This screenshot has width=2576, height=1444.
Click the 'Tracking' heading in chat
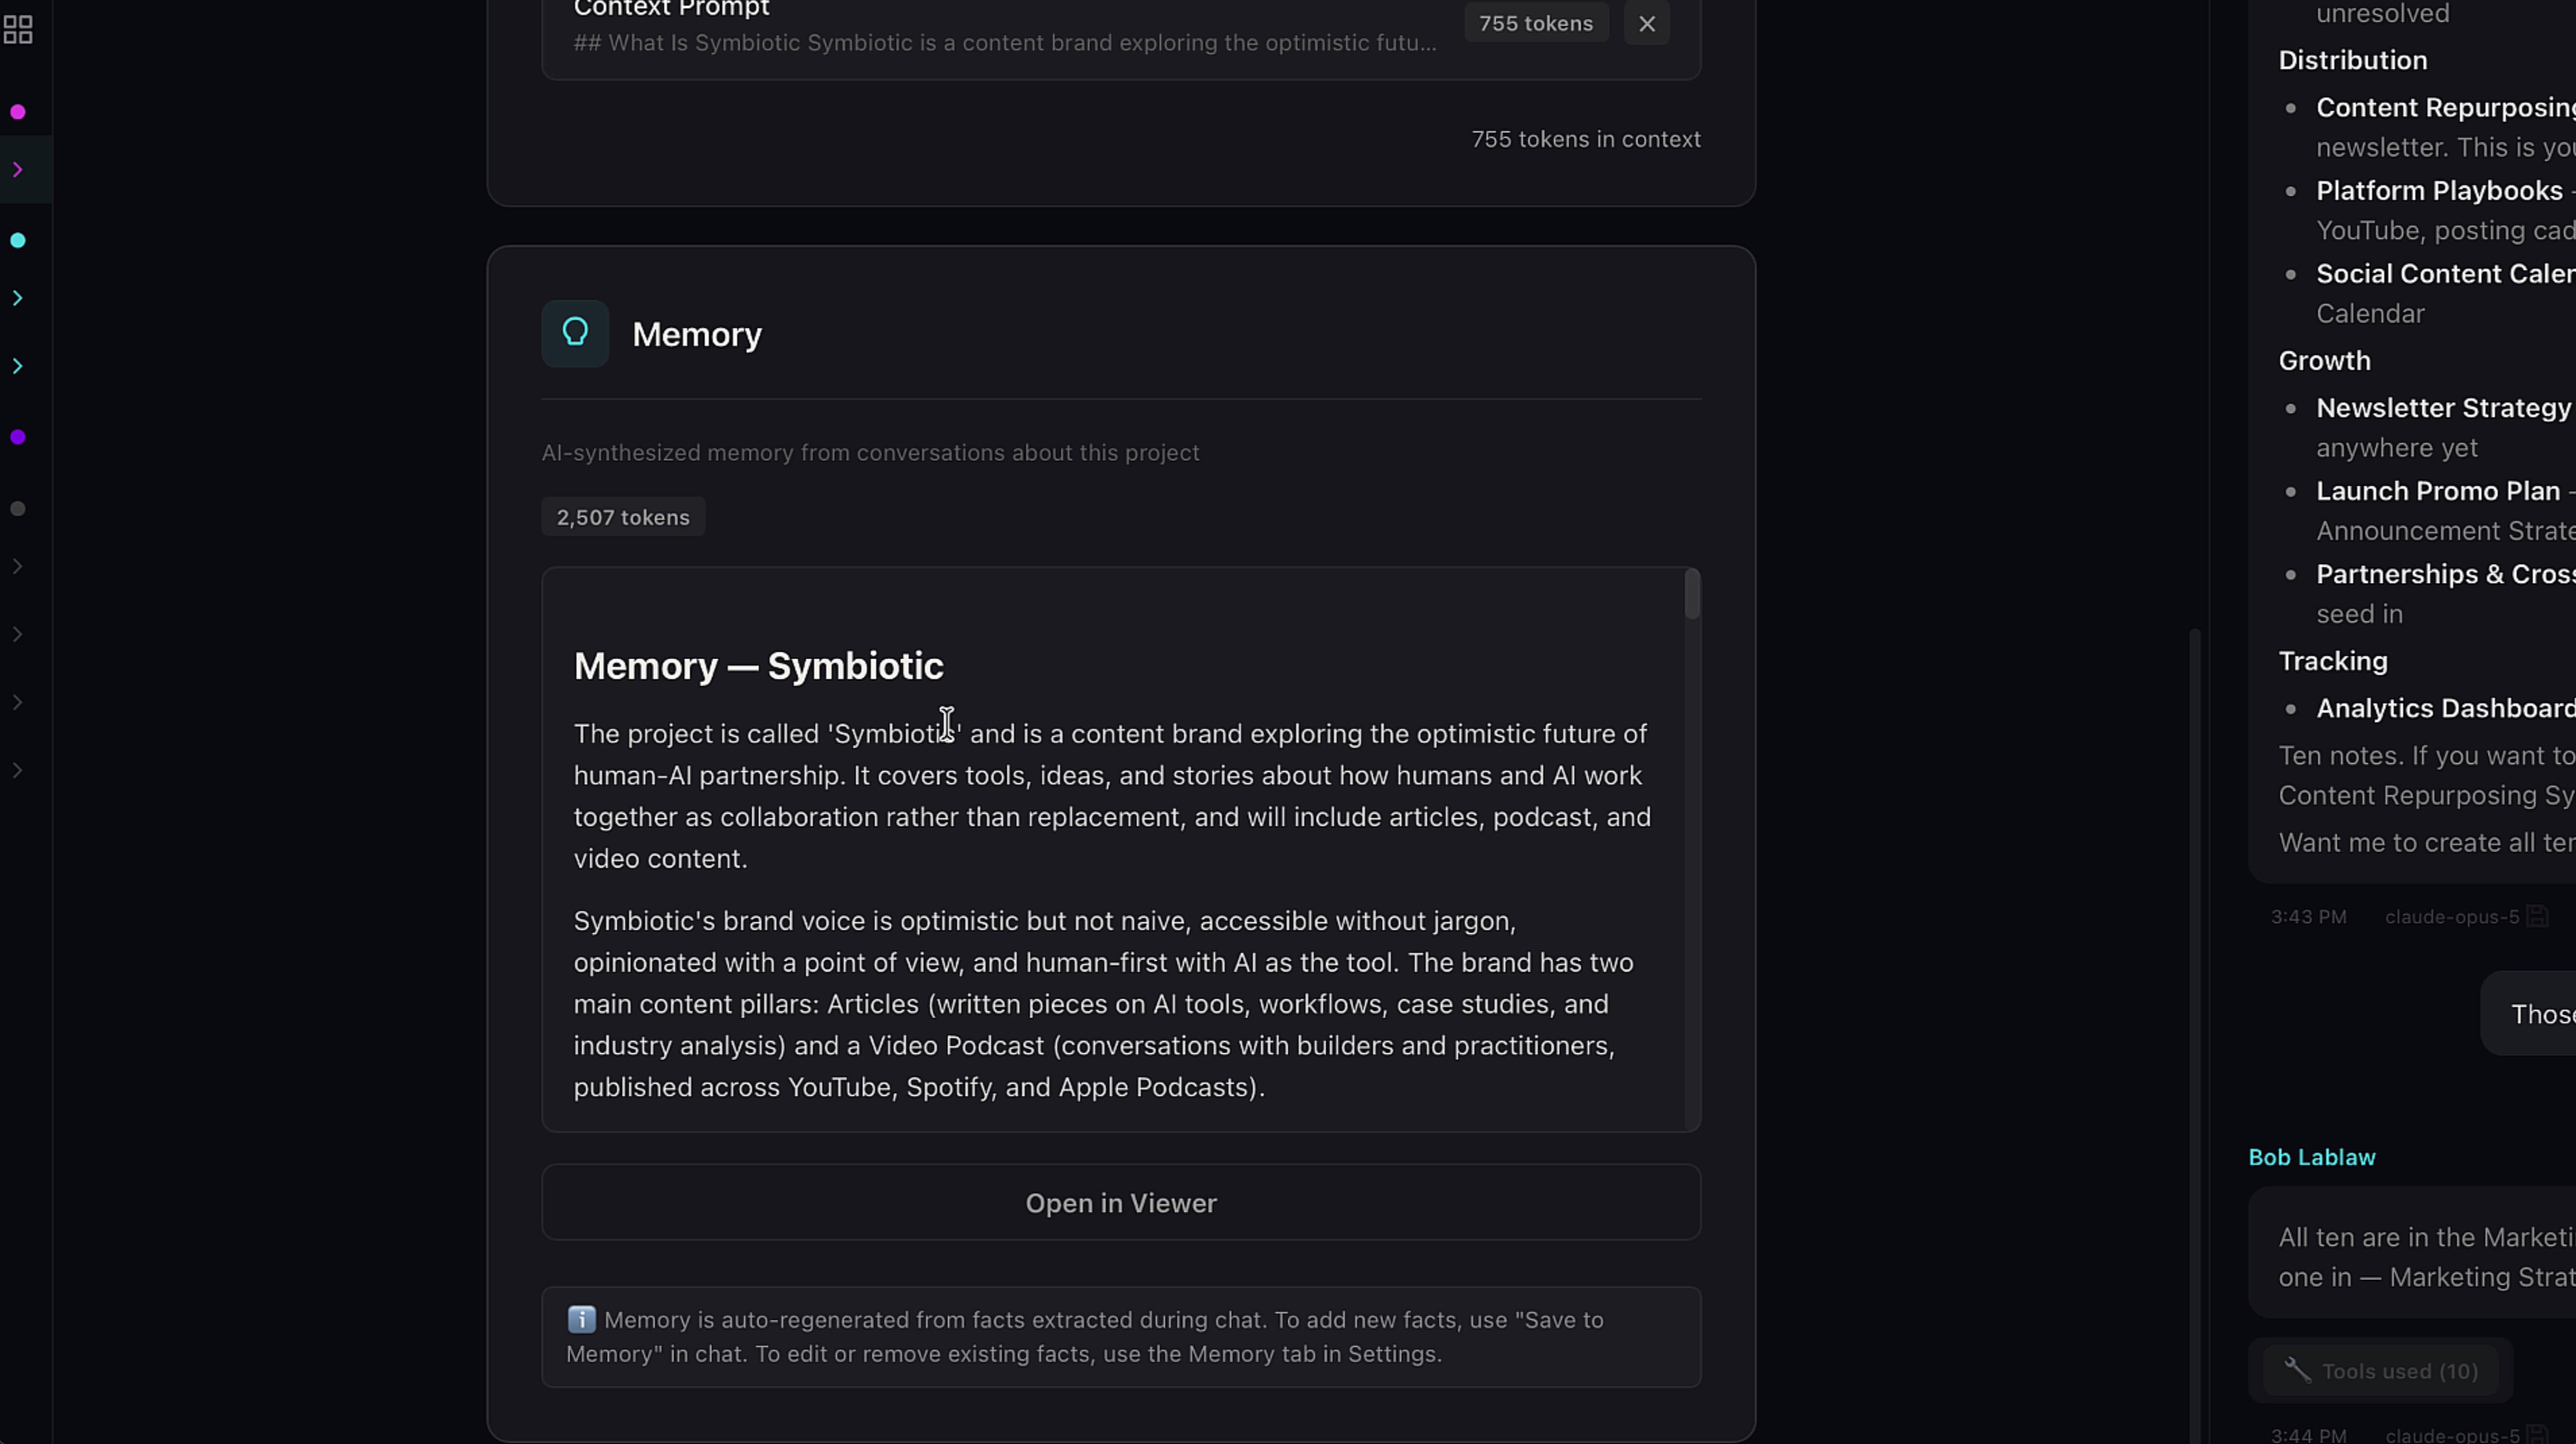point(2332,661)
